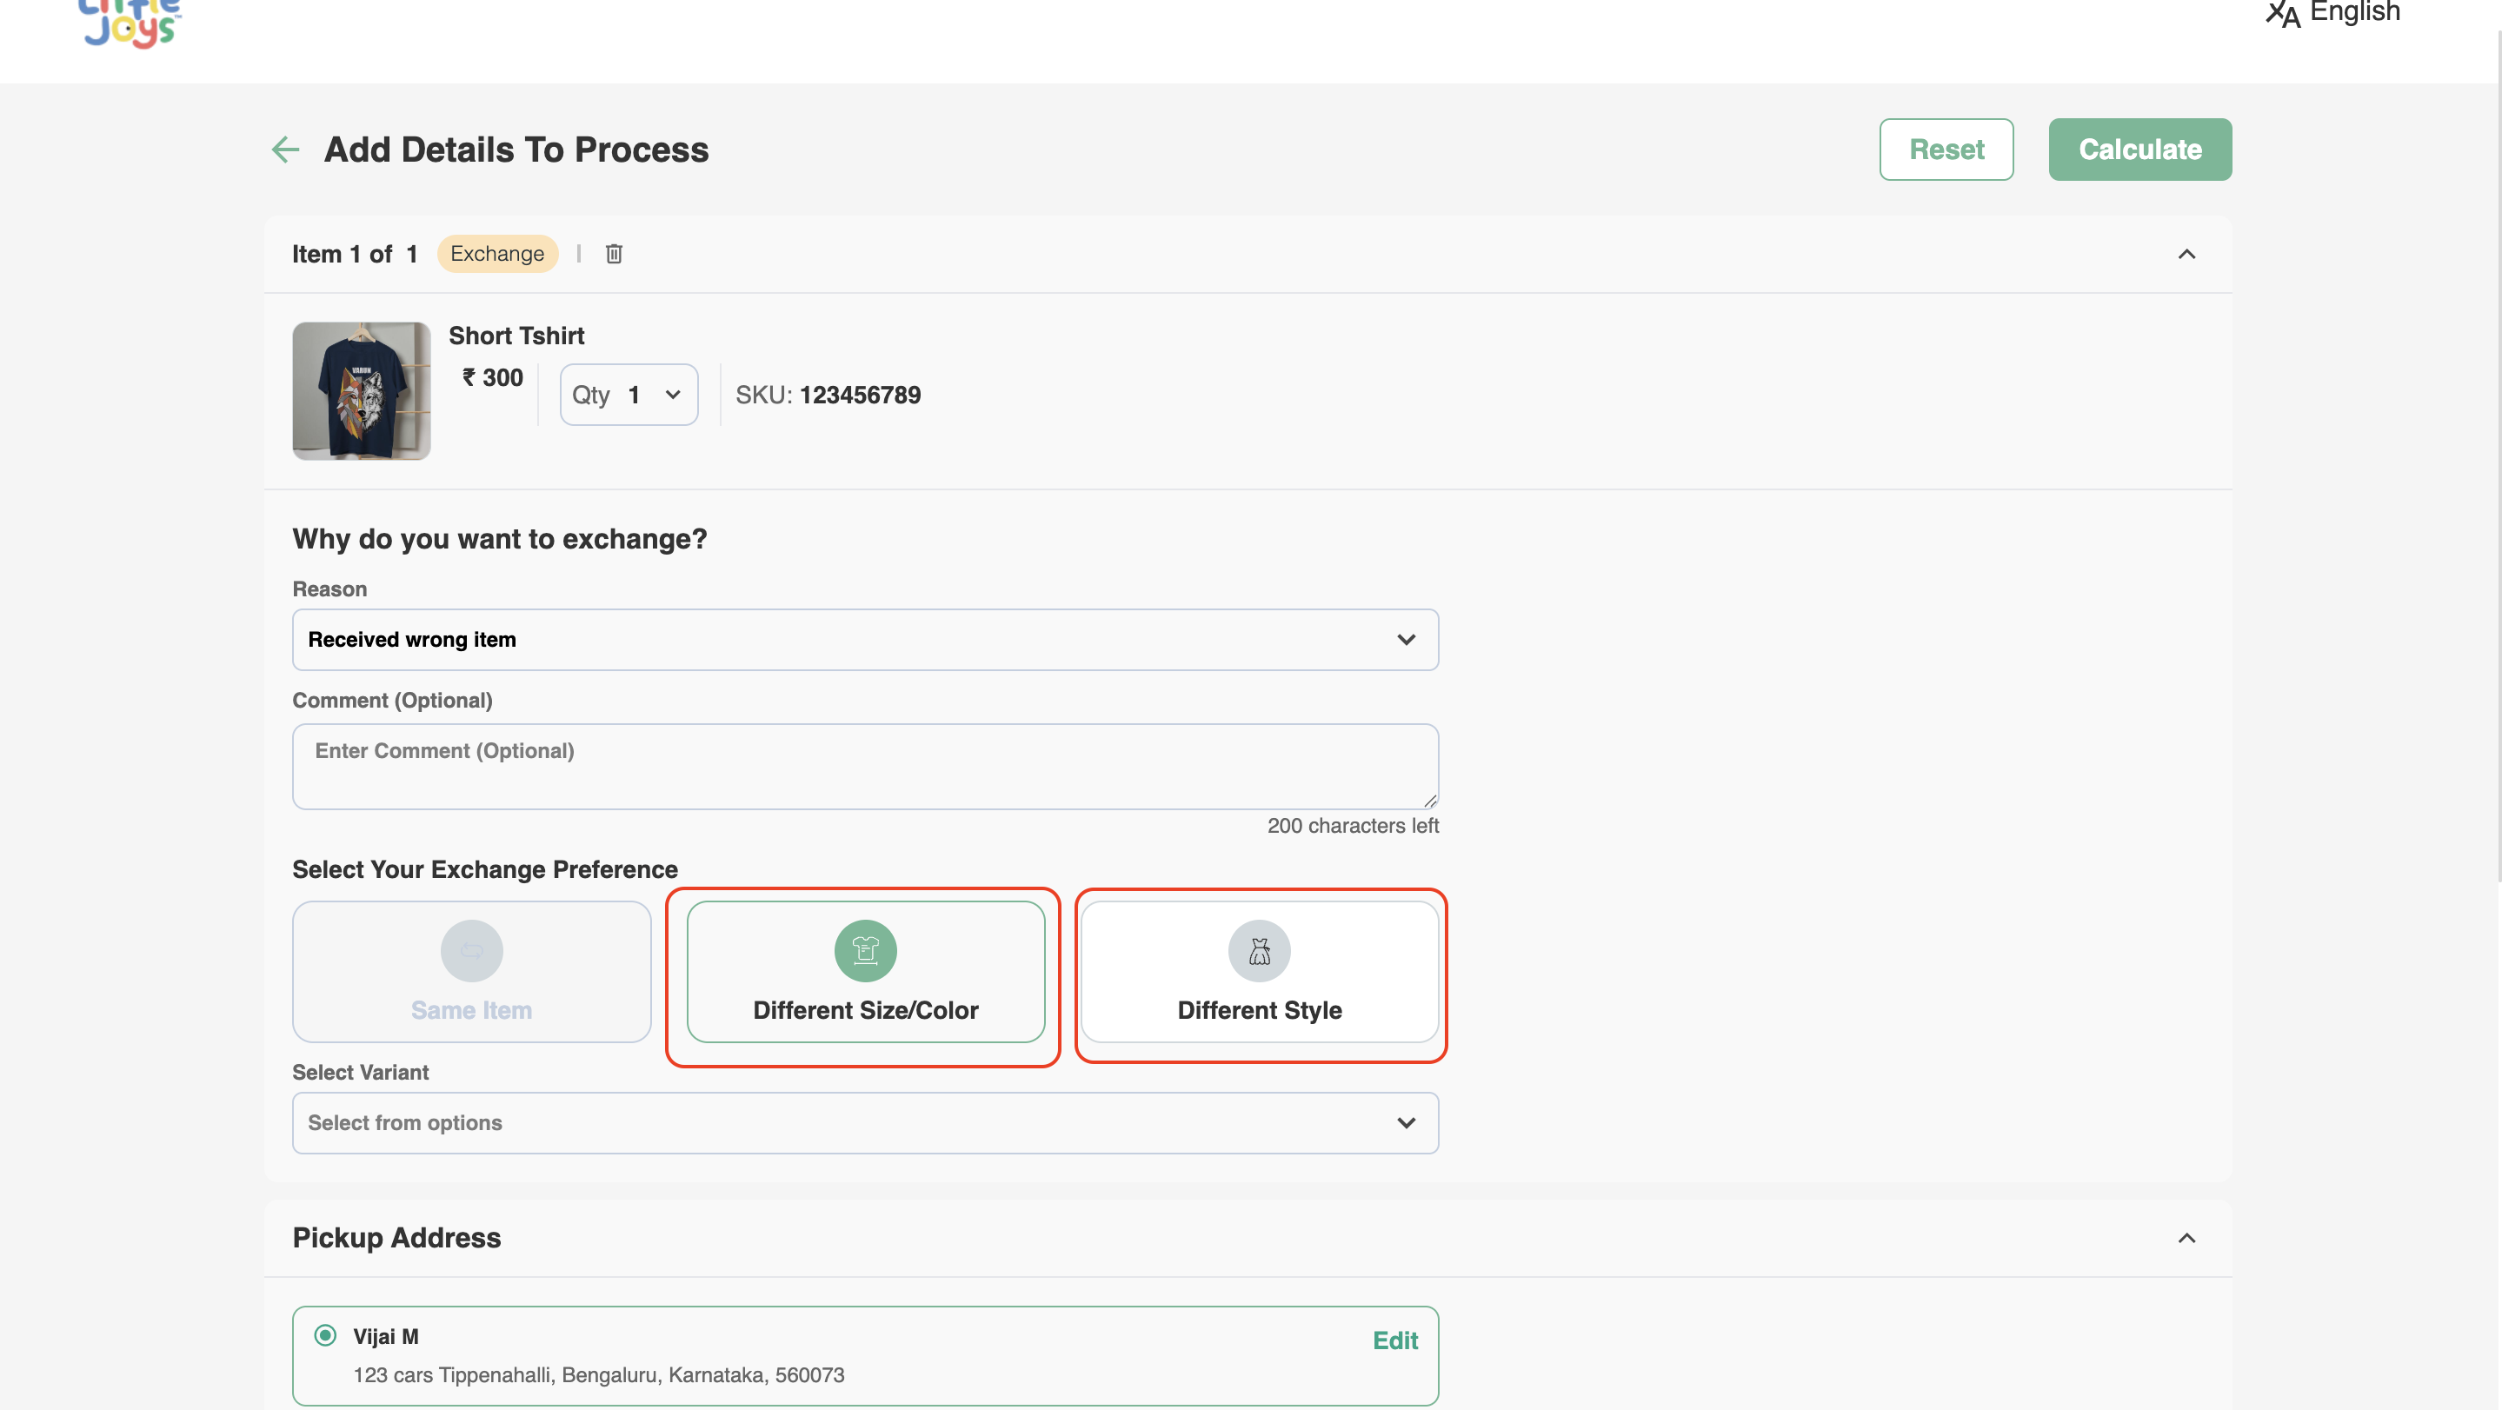
Task: Open the Select Variant dropdown
Action: pyautogui.click(x=864, y=1122)
